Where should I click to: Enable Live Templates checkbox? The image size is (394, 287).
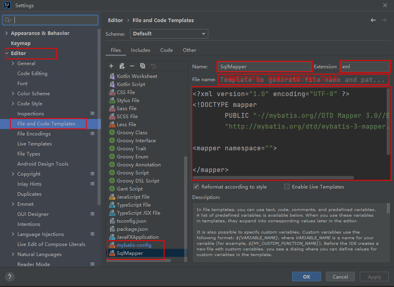click(287, 187)
